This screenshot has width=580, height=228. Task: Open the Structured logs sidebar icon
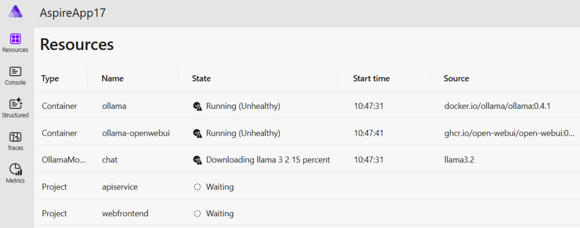coord(15,108)
